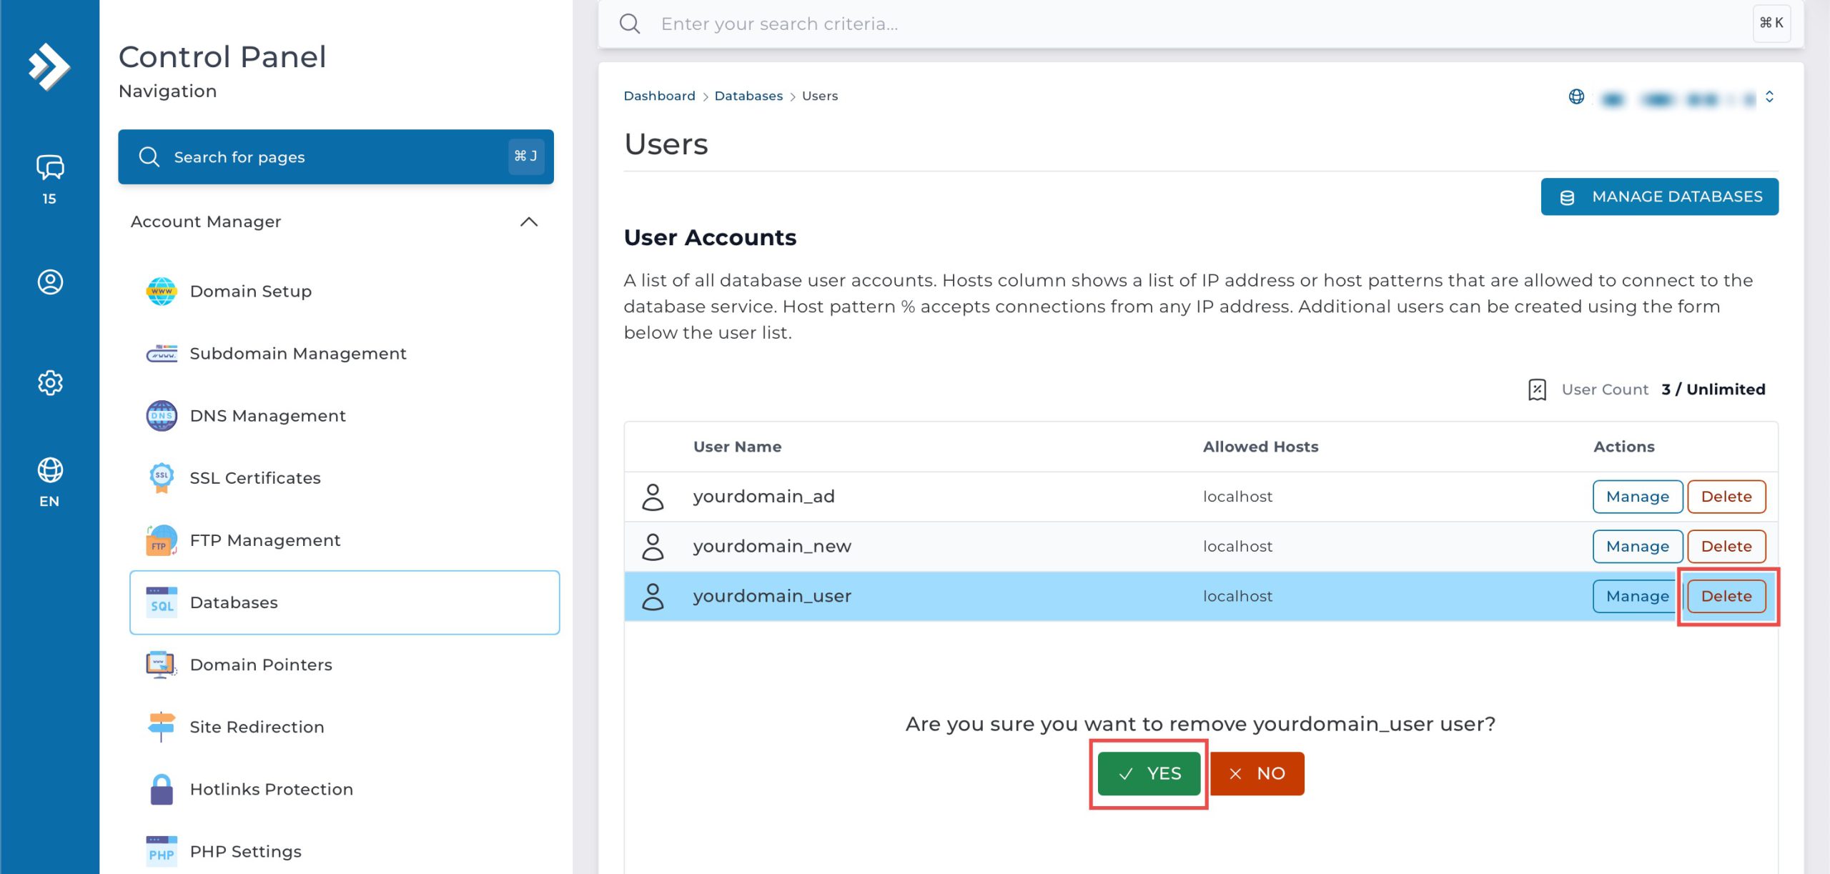Screen dimensions: 1830x874
Task: Open Subdomain Management menu item
Action: pyautogui.click(x=297, y=354)
